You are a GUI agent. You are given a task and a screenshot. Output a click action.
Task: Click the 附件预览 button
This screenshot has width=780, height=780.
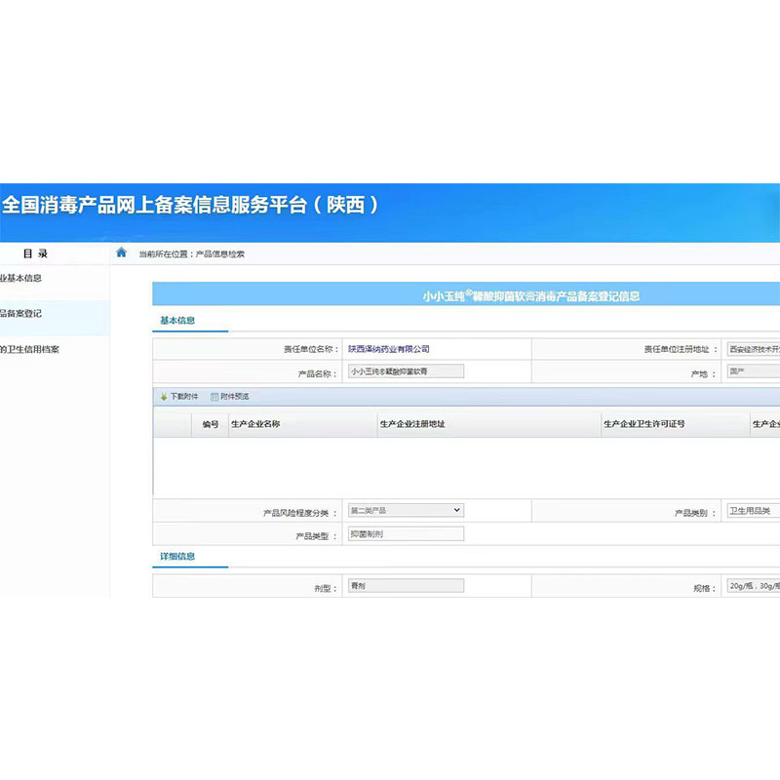[x=233, y=397]
